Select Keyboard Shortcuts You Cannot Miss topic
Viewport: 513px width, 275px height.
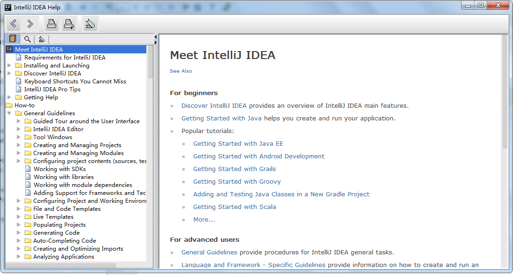(75, 82)
